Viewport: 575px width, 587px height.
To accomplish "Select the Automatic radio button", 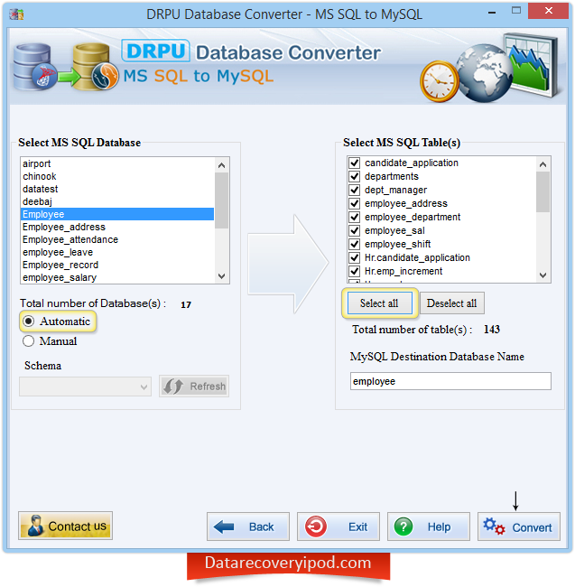I will pyautogui.click(x=28, y=321).
